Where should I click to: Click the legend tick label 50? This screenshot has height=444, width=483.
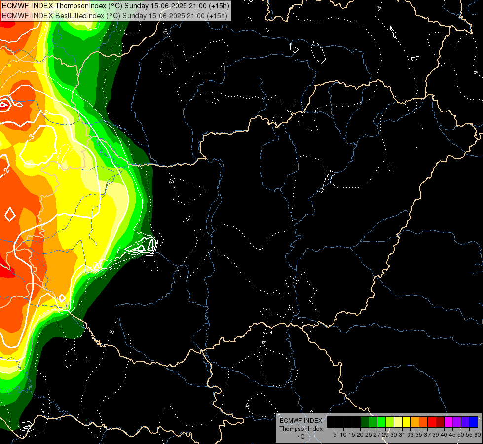point(461,435)
